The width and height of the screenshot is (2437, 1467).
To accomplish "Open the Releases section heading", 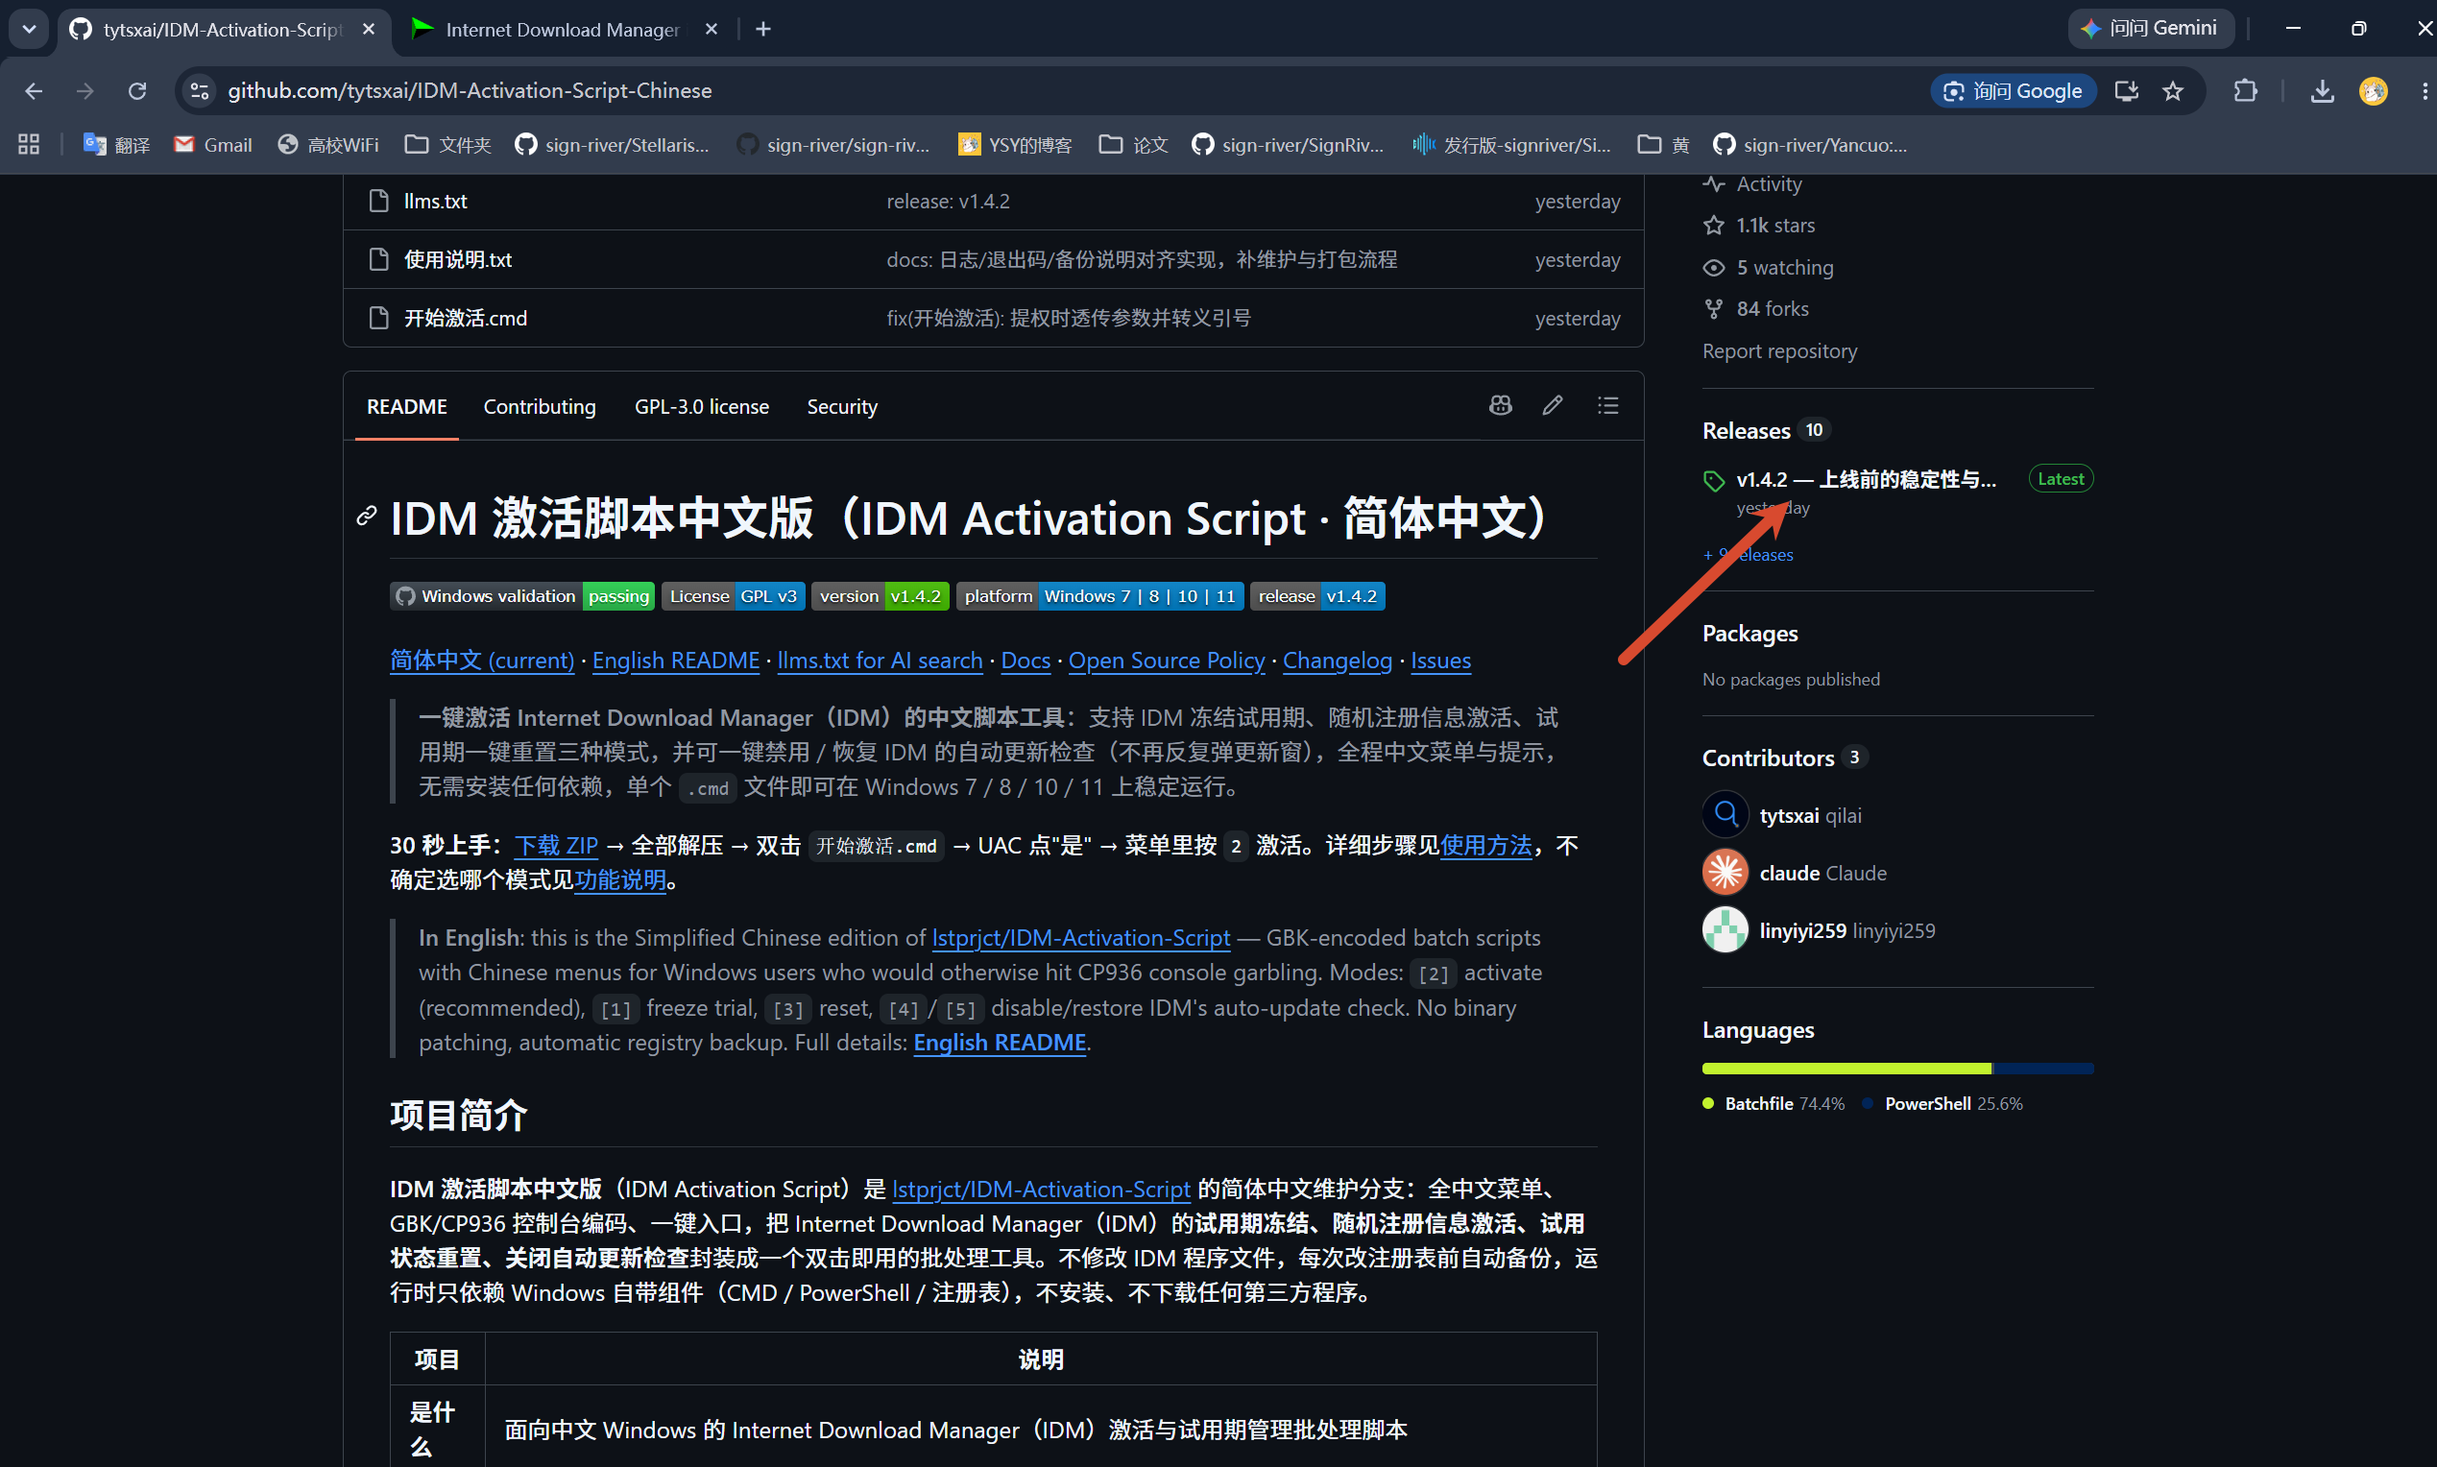I will [x=1746, y=430].
